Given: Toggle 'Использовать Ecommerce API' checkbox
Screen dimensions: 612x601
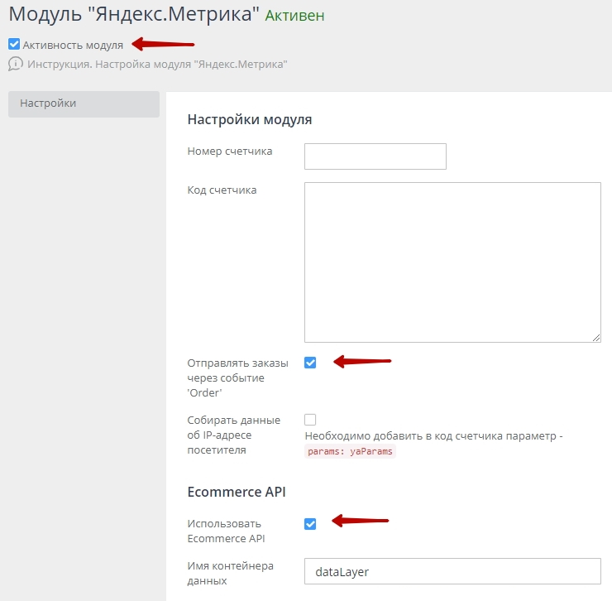Looking at the screenshot, I should point(310,524).
